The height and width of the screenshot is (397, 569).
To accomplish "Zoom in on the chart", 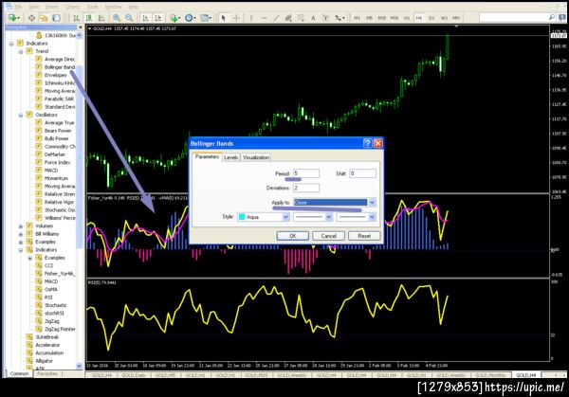I will 117,18.
